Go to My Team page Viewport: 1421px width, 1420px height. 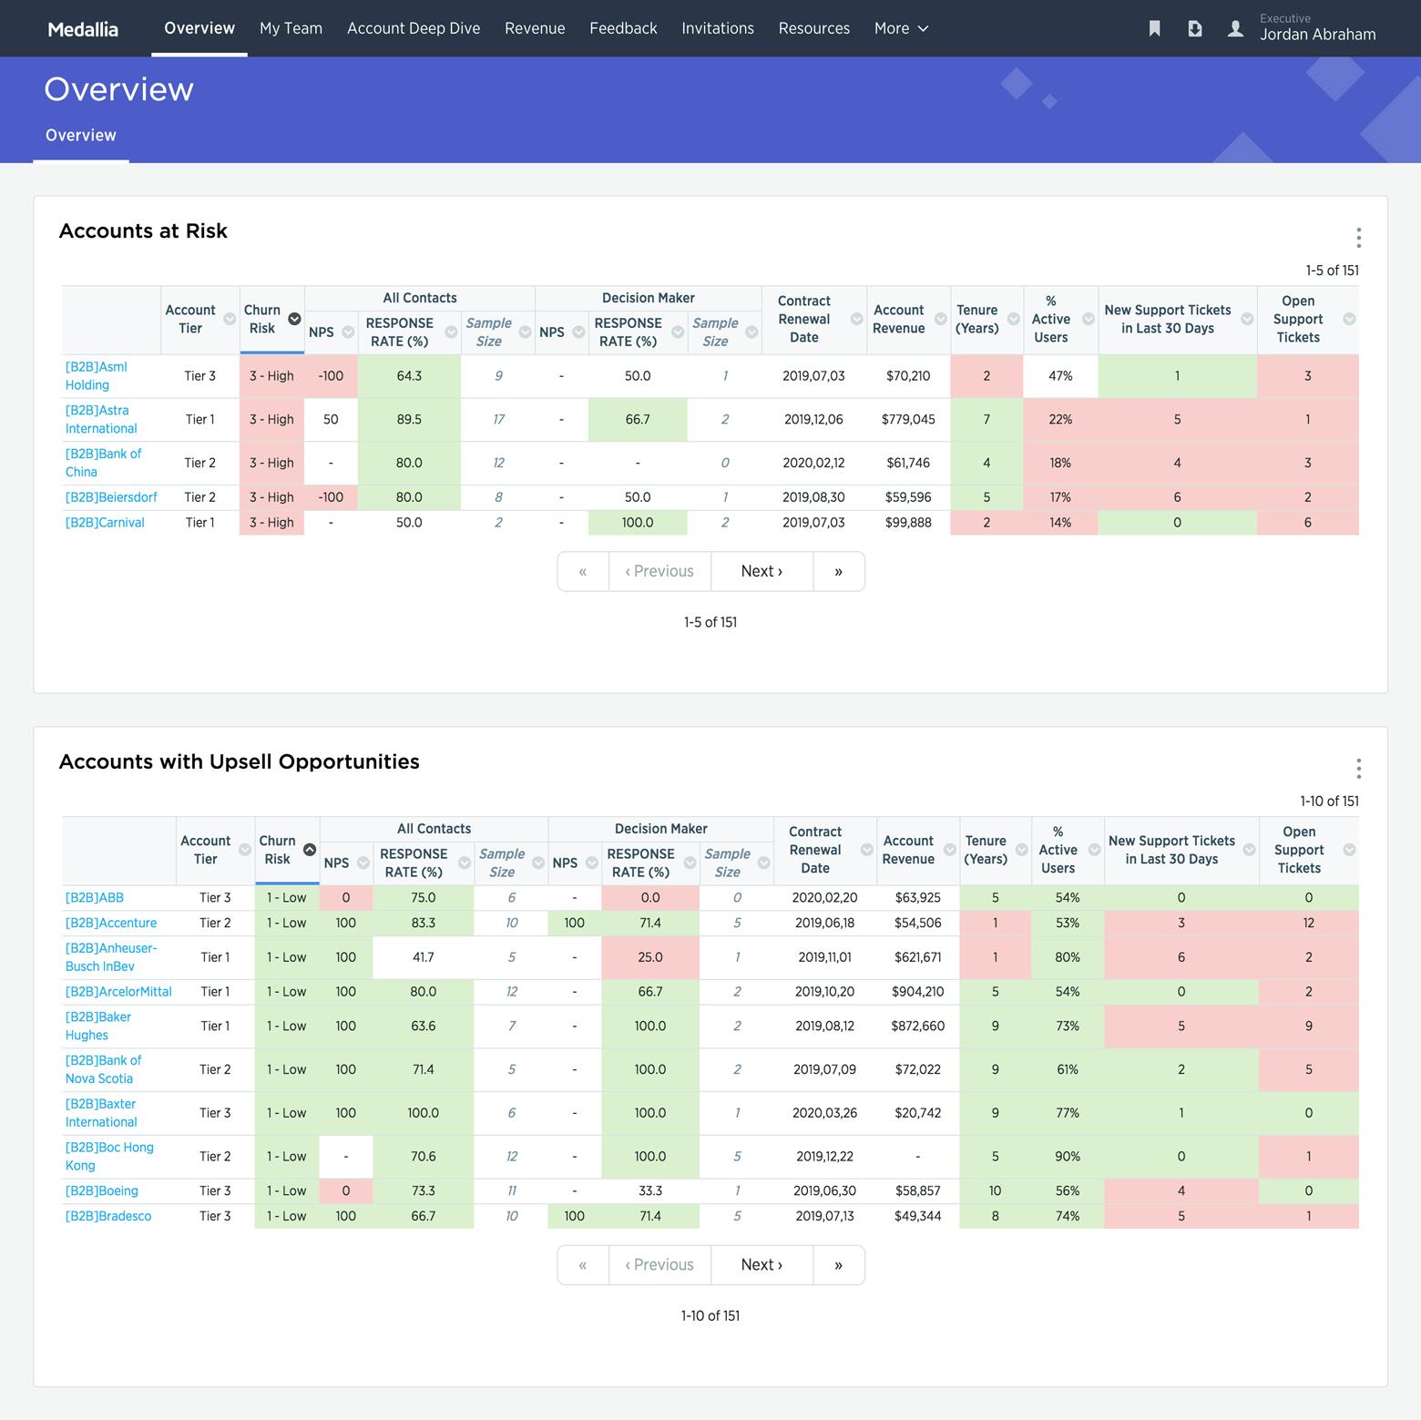coord(291,28)
